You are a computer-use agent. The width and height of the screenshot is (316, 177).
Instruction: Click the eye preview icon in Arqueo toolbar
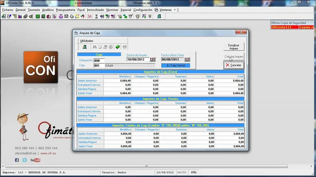pos(111,47)
